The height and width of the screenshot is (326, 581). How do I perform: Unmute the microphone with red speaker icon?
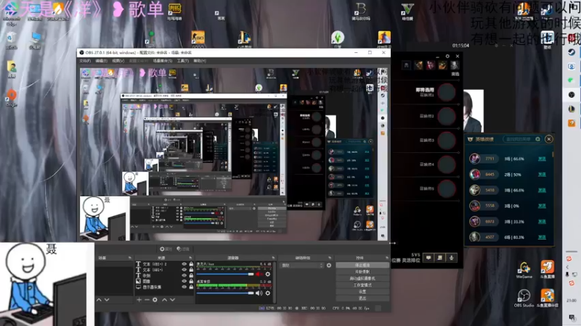pos(259,275)
